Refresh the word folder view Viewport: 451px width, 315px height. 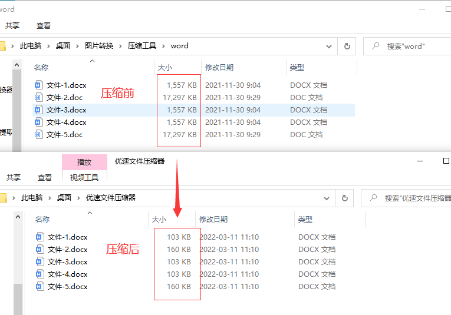[x=347, y=47]
